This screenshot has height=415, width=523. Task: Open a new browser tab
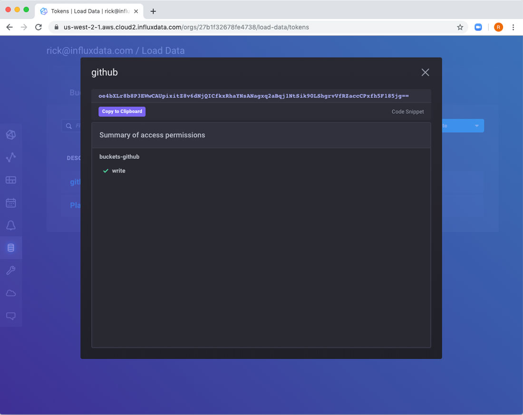click(153, 11)
